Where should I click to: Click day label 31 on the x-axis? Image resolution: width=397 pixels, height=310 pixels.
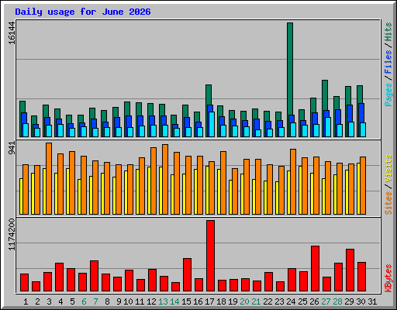coord(372,301)
